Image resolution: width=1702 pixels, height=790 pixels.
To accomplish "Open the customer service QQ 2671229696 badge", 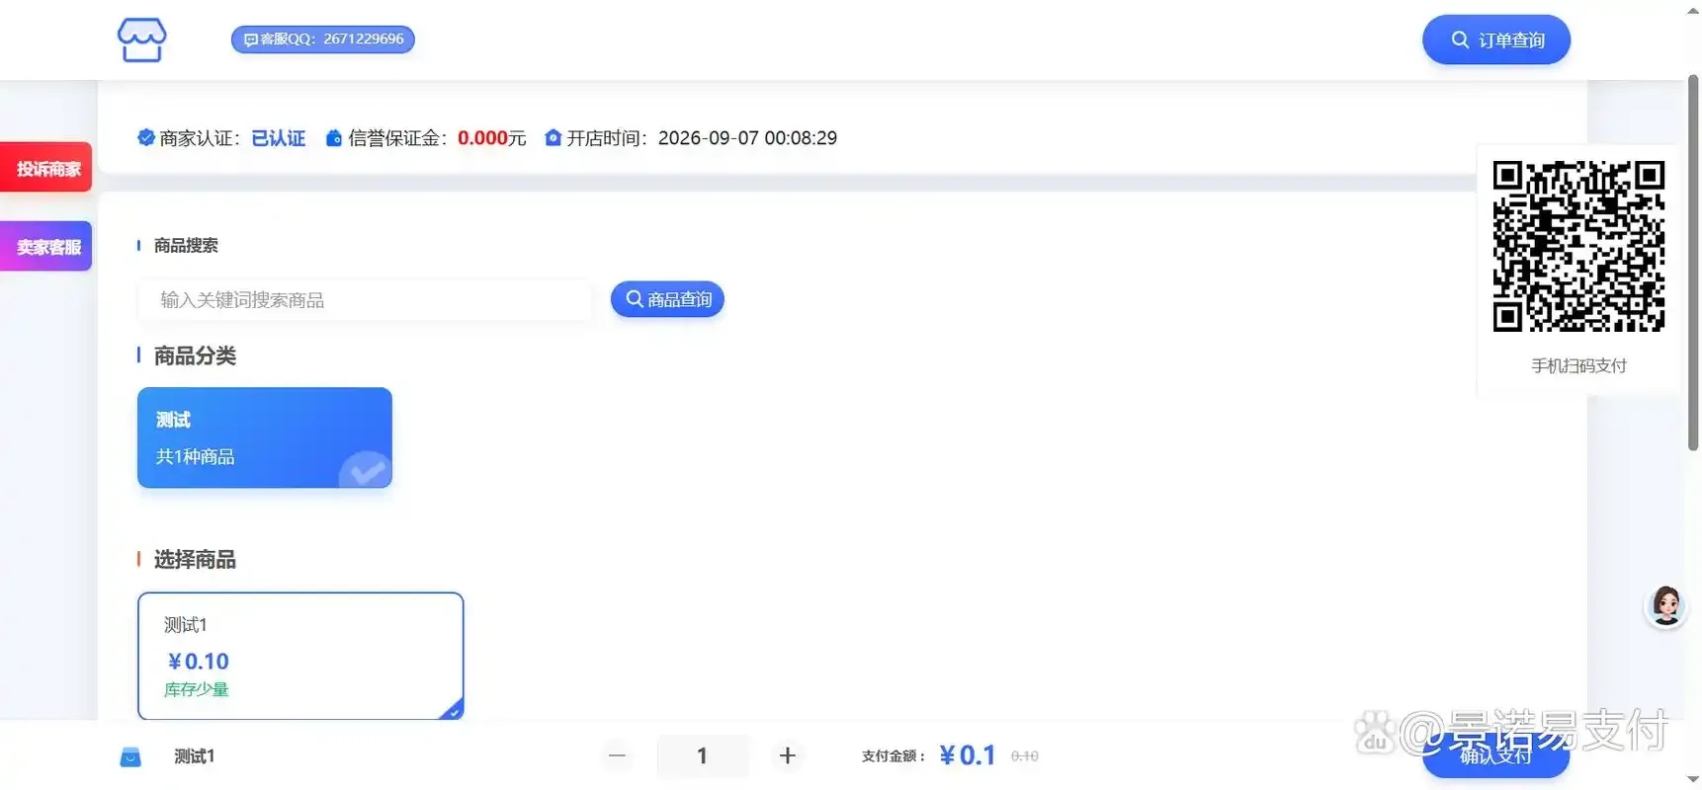I will click(323, 39).
